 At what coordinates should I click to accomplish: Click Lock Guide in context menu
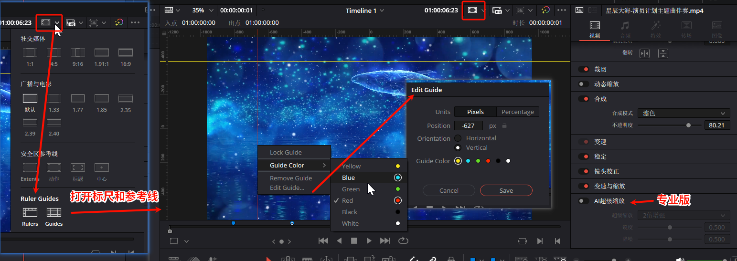pyautogui.click(x=294, y=152)
